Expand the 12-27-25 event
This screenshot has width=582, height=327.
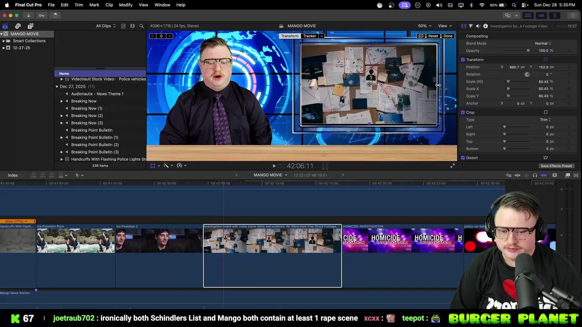(x=4, y=48)
